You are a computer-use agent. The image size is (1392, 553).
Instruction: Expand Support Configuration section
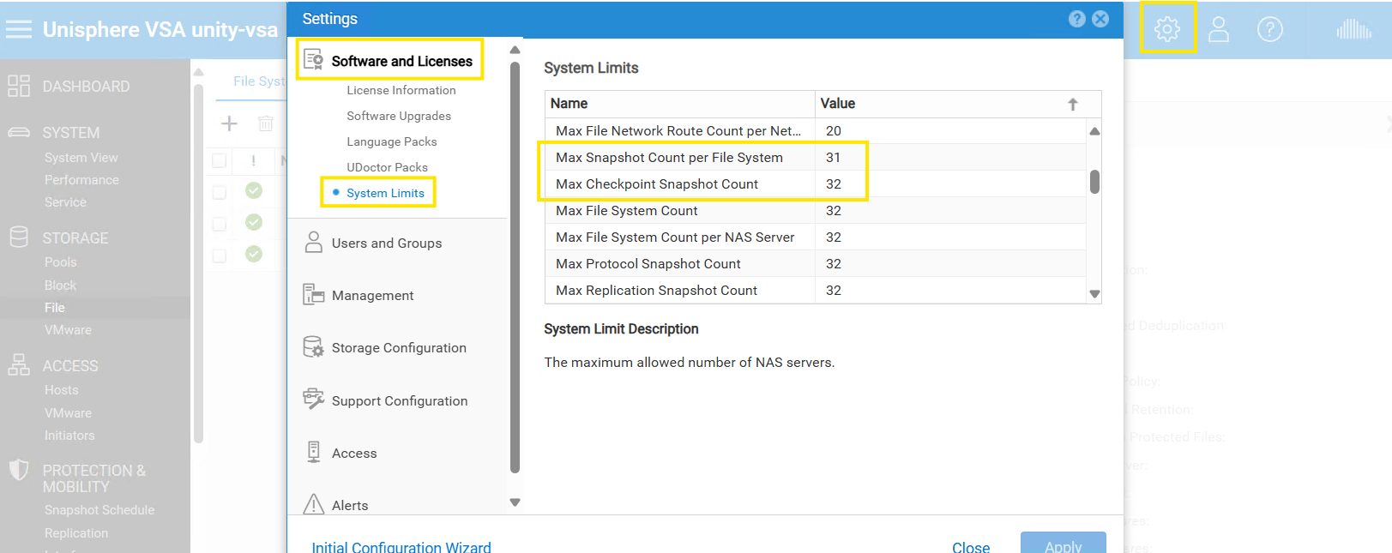pos(400,401)
